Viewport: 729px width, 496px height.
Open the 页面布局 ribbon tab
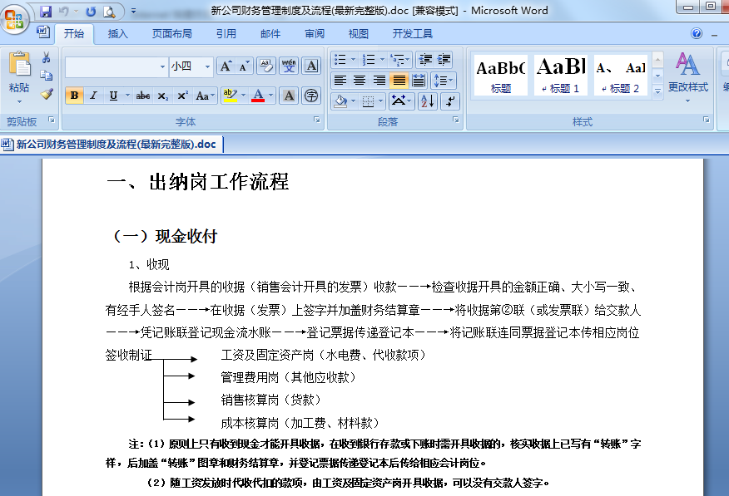[172, 34]
